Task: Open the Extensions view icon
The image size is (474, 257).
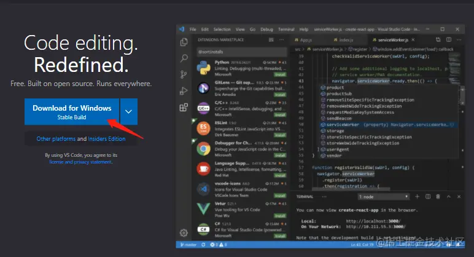Action: (184, 107)
